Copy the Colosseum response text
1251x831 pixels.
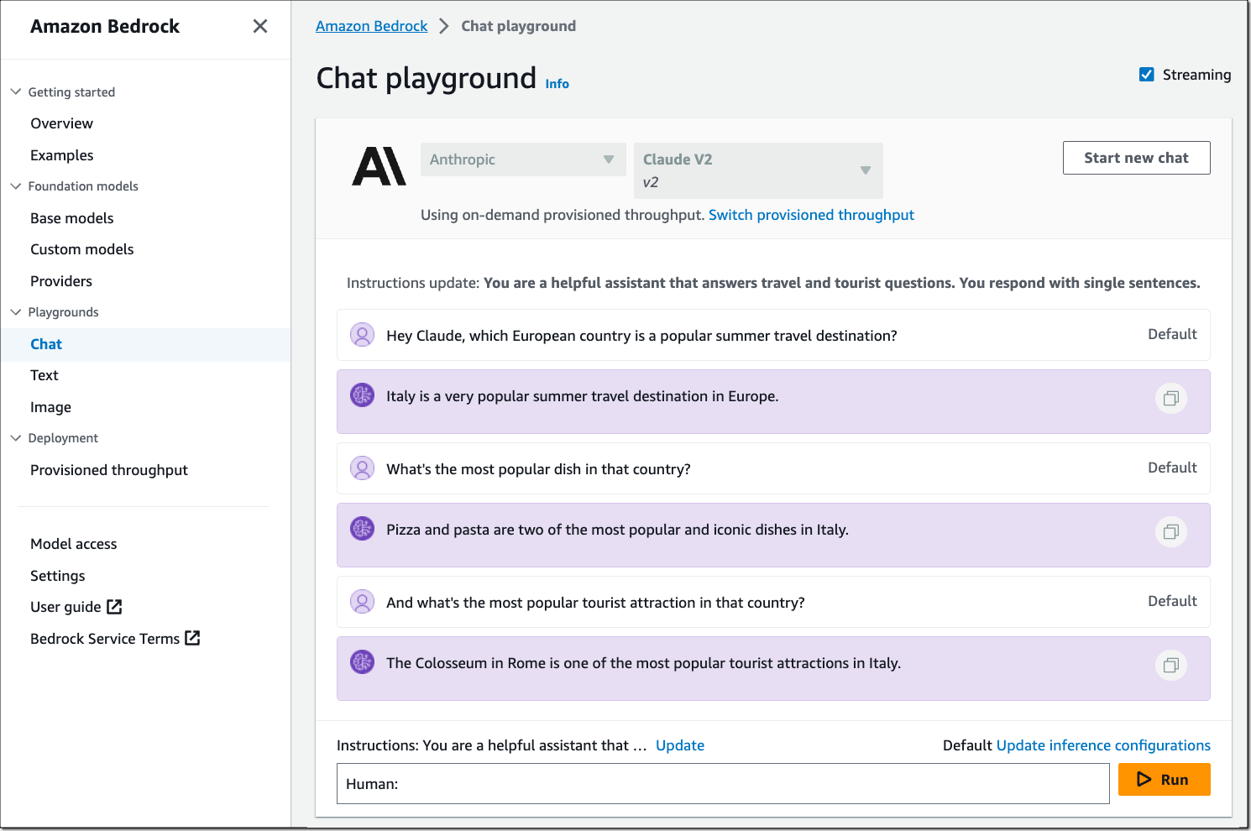point(1170,665)
